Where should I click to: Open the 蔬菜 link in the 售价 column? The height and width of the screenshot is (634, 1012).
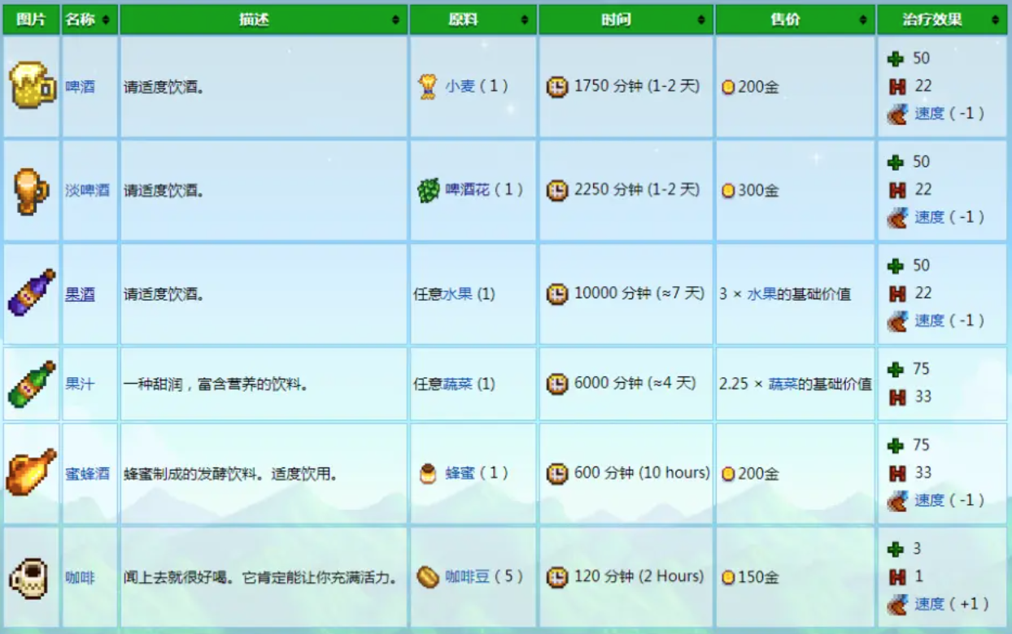coord(783,384)
